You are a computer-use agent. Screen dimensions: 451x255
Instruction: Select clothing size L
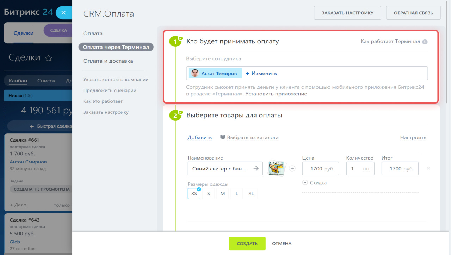[237, 193]
